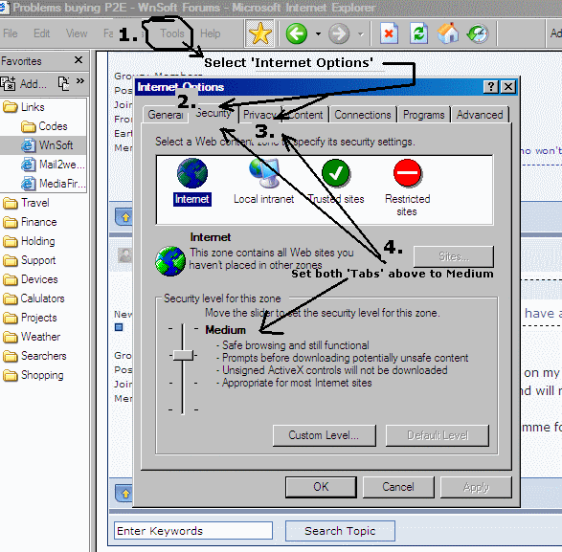562x552 pixels.
Task: Select the Local intranet zone icon
Action: coord(264,173)
